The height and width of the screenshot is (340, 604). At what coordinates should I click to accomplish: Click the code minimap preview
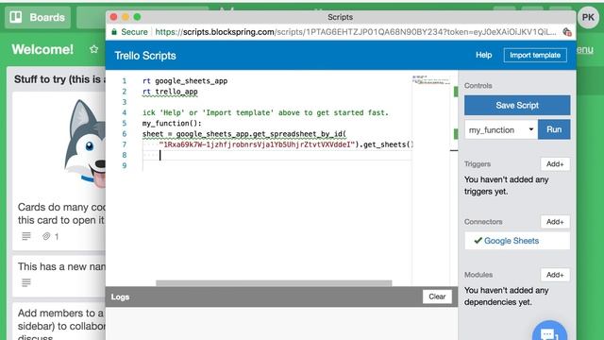[430, 80]
